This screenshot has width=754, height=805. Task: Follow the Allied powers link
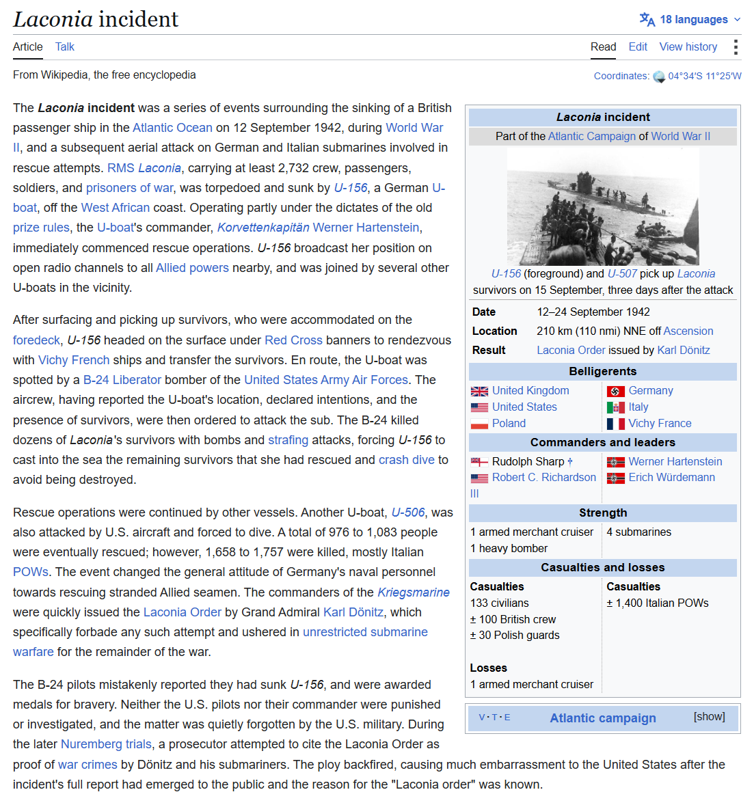tap(192, 268)
